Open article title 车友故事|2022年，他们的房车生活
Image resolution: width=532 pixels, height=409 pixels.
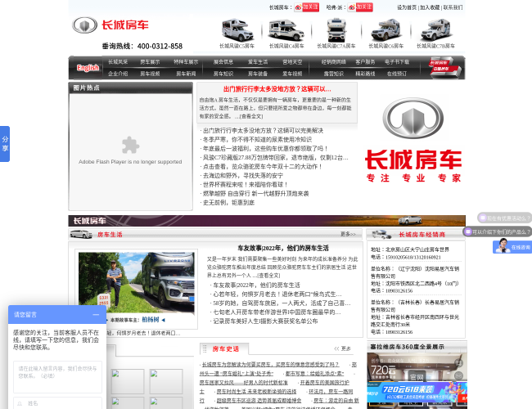pyautogui.click(x=283, y=248)
